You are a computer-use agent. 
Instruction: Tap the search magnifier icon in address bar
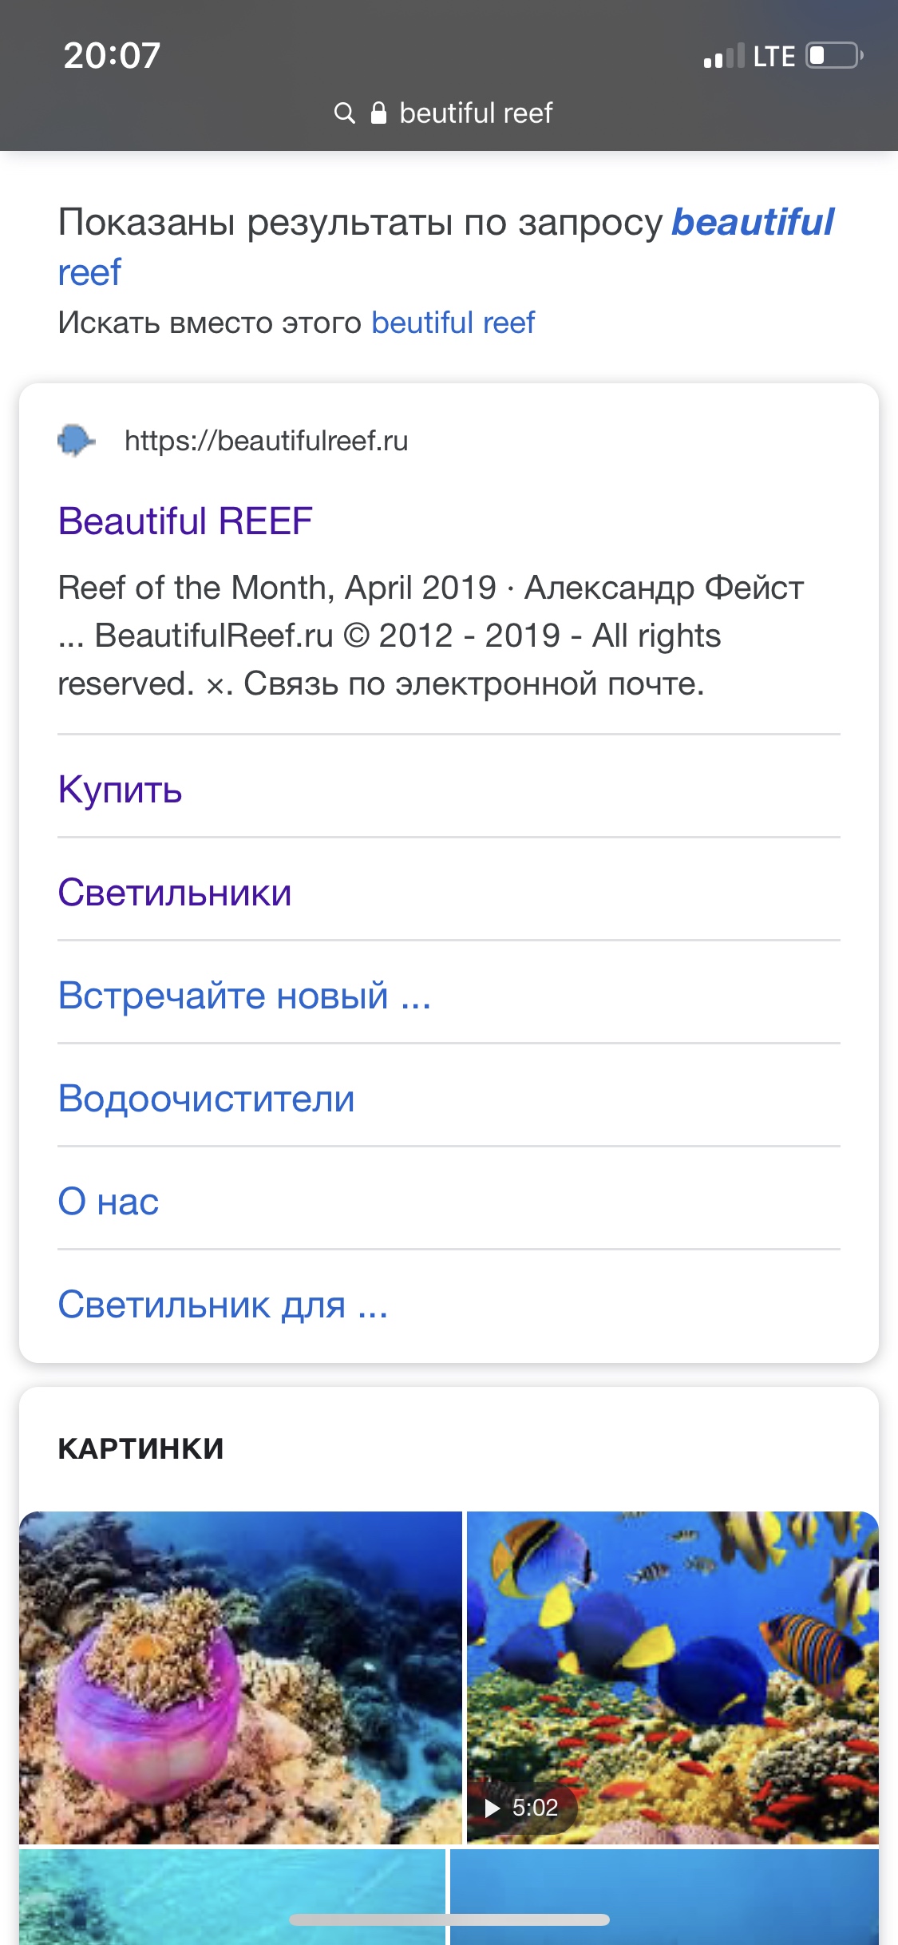coord(344,113)
